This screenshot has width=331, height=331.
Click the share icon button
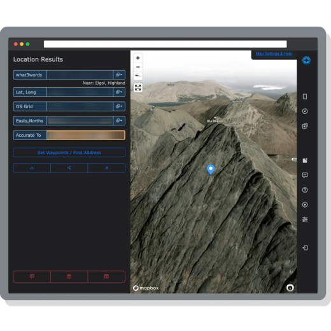[x=69, y=168]
